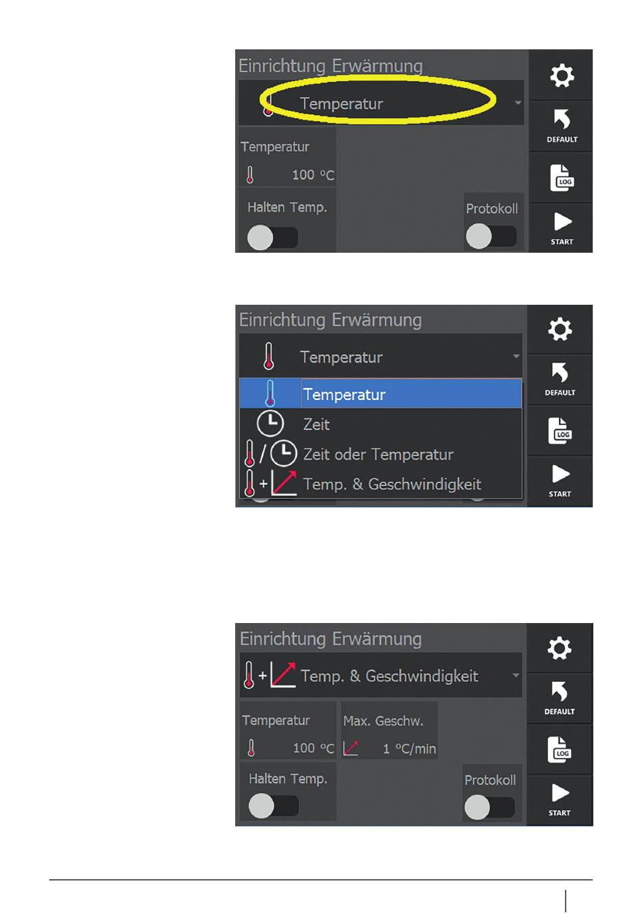Image resolution: width=642 pixels, height=917 pixels.
Task: Collapse the expanded Temperatur dropdown in the middle panel
Action: (x=381, y=356)
